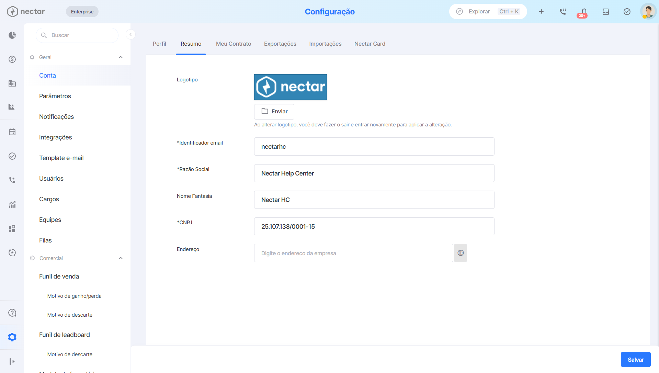Open the help question mark icon

click(x=12, y=313)
